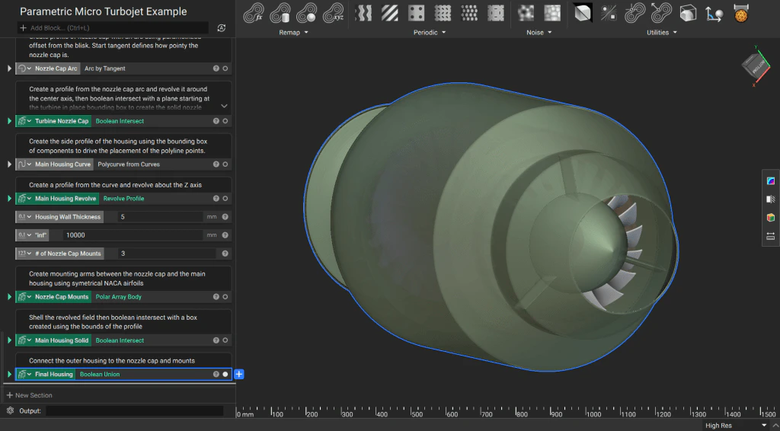Expand the Nozzle Cap Mounts block arrow
Screen dimensions: 780x431
[10, 297]
